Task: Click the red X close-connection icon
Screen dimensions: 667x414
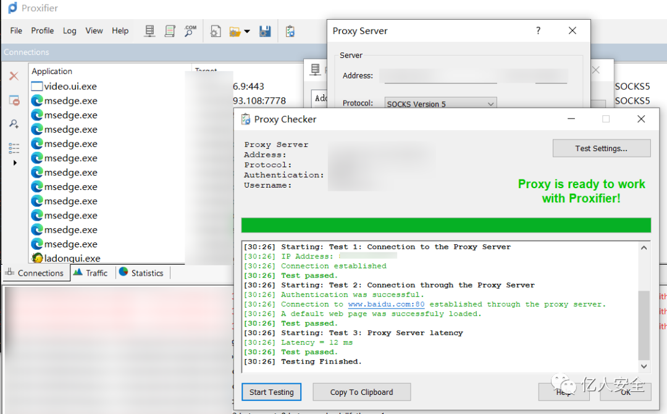Action: point(14,76)
